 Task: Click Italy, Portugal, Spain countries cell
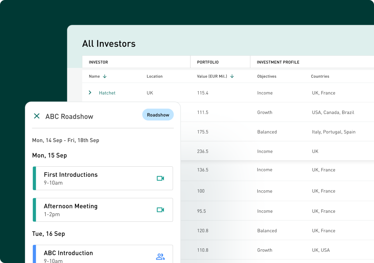pos(333,132)
